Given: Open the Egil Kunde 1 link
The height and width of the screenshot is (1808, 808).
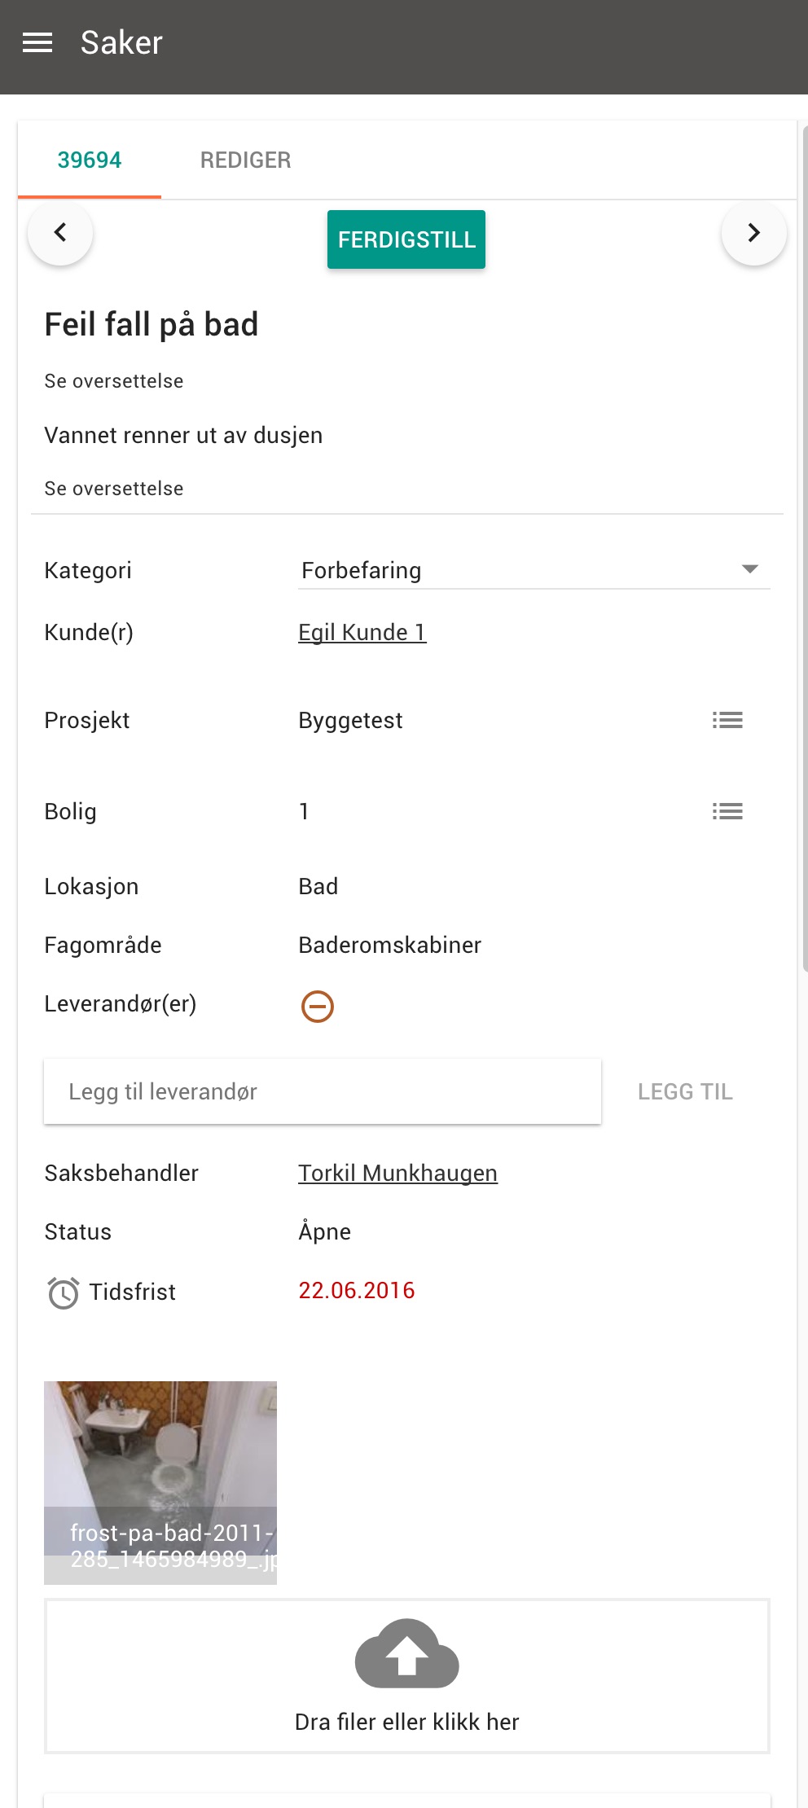Looking at the screenshot, I should 362,632.
